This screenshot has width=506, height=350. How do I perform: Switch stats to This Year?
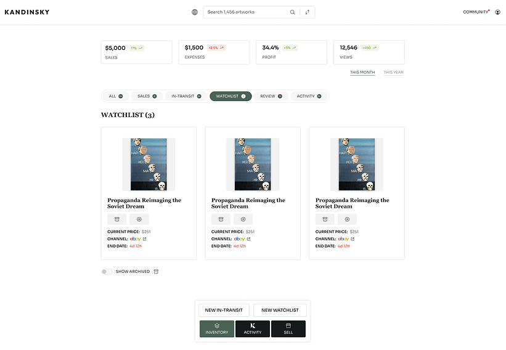[x=393, y=72]
